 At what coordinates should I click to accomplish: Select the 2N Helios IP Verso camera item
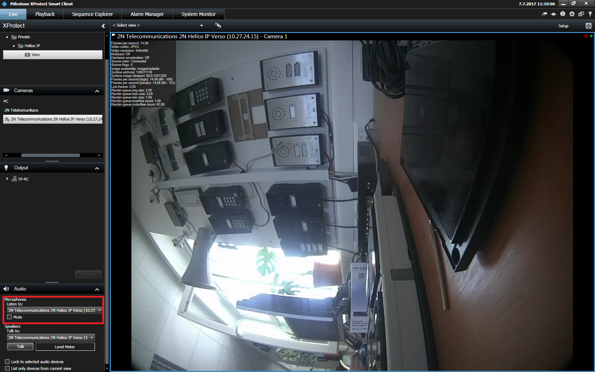click(x=53, y=119)
